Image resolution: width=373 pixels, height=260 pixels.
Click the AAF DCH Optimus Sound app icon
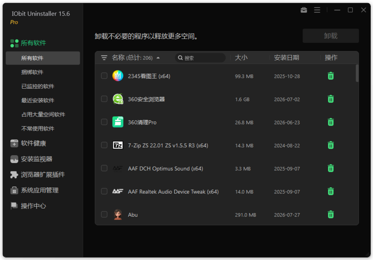pyautogui.click(x=118, y=168)
